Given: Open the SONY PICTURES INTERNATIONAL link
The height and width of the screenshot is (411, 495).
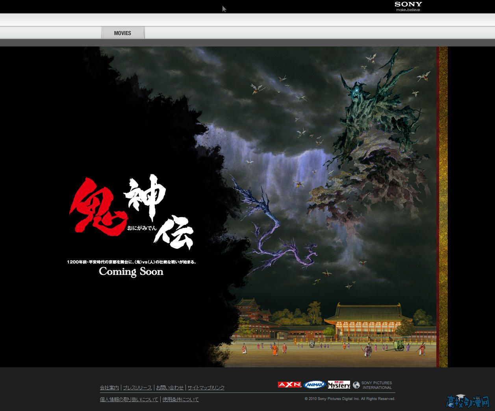Looking at the screenshot, I should click(377, 385).
